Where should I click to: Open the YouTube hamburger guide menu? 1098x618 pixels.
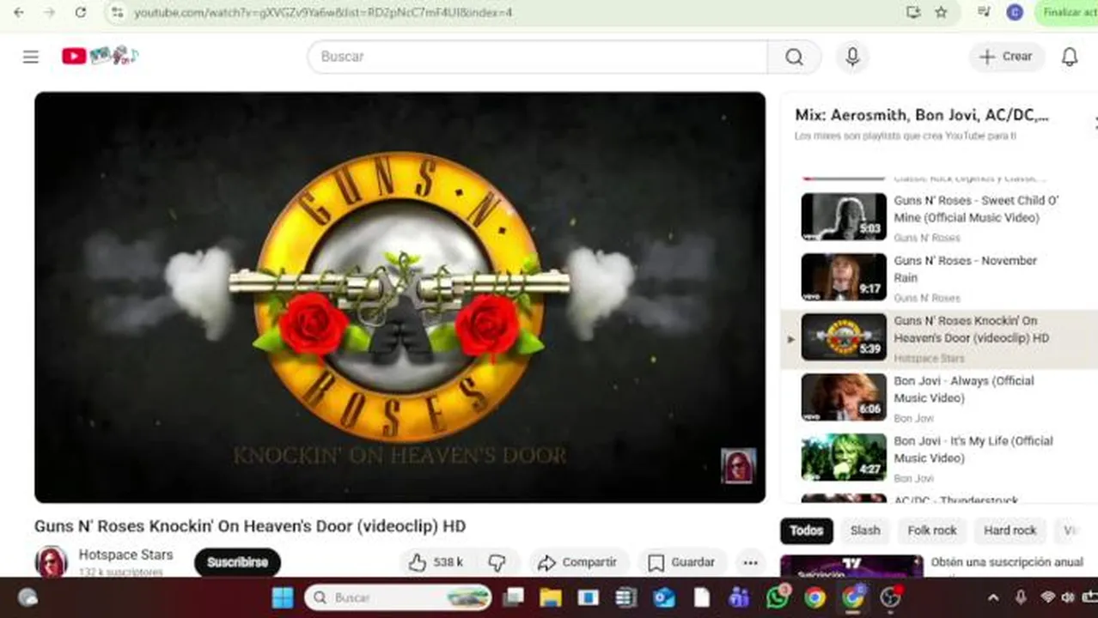pos(31,57)
